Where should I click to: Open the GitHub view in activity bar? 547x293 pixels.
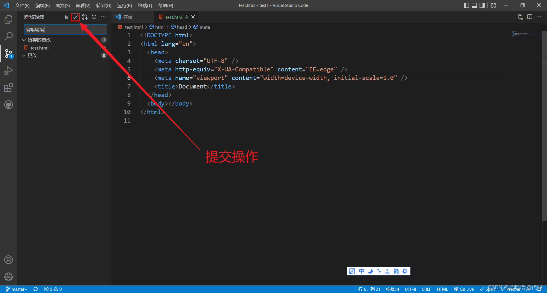click(x=9, y=105)
